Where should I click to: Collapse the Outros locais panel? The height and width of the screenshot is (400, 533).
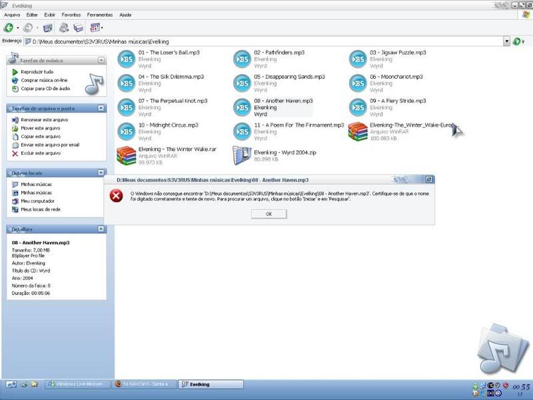pos(101,173)
